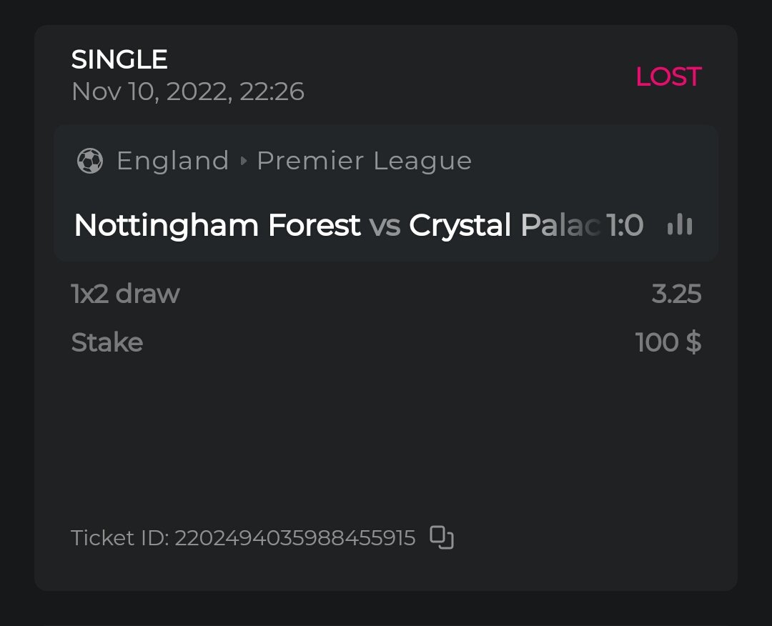Image resolution: width=772 pixels, height=626 pixels.
Task: Copy the Ticket ID with copy icon
Action: click(x=442, y=537)
